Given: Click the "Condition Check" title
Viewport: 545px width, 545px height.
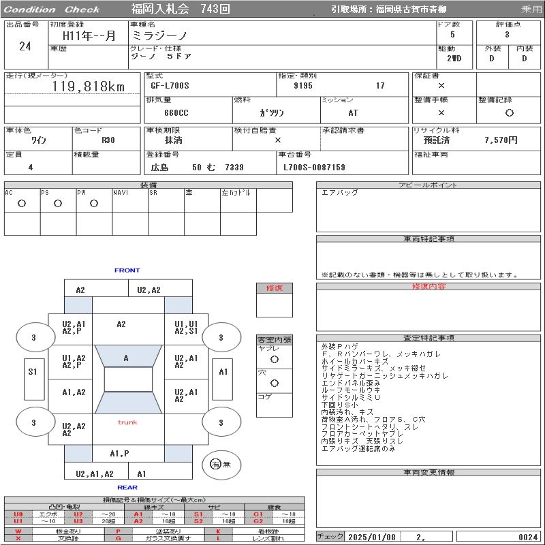Looking at the screenshot, I should click(x=52, y=10).
